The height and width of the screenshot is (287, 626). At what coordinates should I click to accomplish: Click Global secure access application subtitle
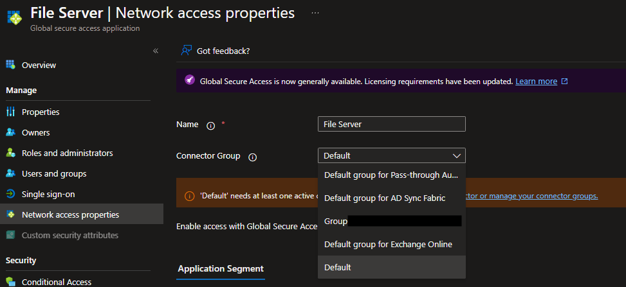[85, 28]
